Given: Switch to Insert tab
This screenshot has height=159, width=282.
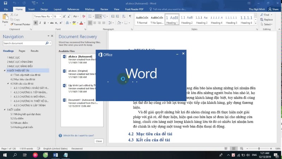Looking at the screenshot, I should [x=31, y=9].
